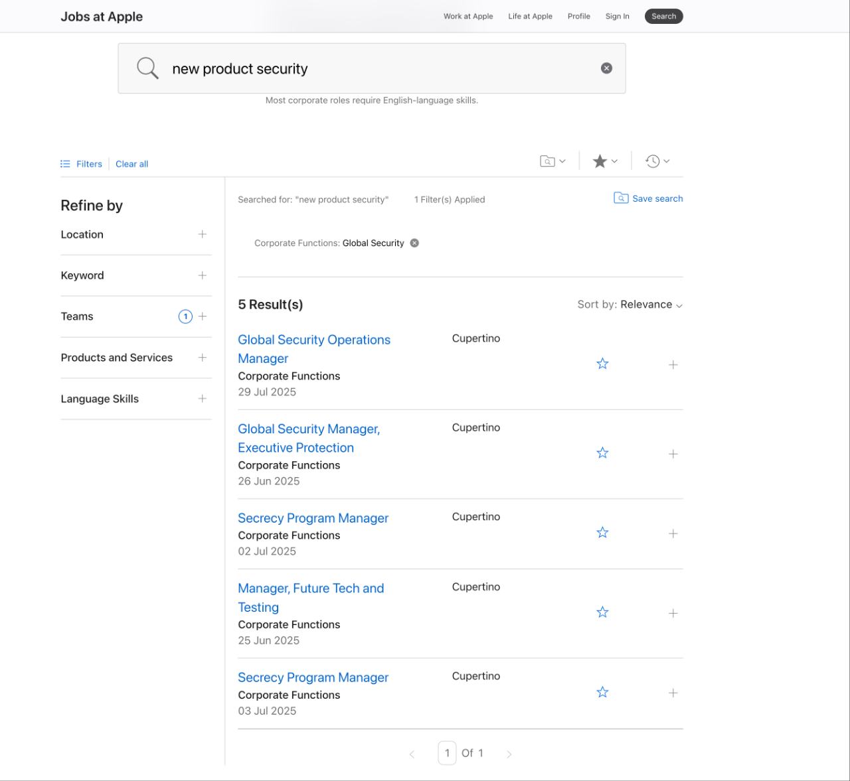Expand Global Security Operations Manager details
The height and width of the screenshot is (781, 850).
673,365
